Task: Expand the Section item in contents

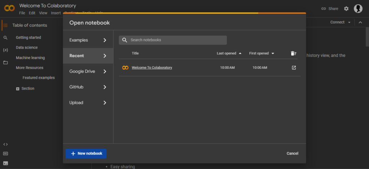Action: [18, 89]
